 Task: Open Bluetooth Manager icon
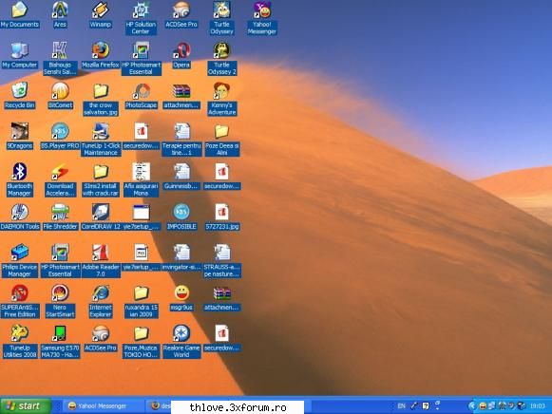coord(19,179)
